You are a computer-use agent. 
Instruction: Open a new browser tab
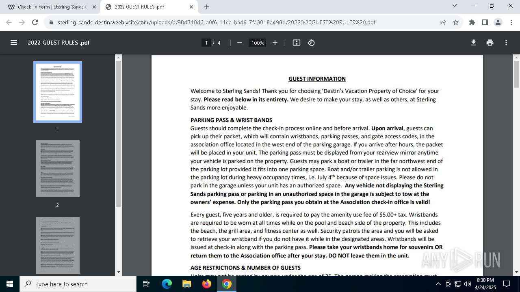tap(207, 7)
